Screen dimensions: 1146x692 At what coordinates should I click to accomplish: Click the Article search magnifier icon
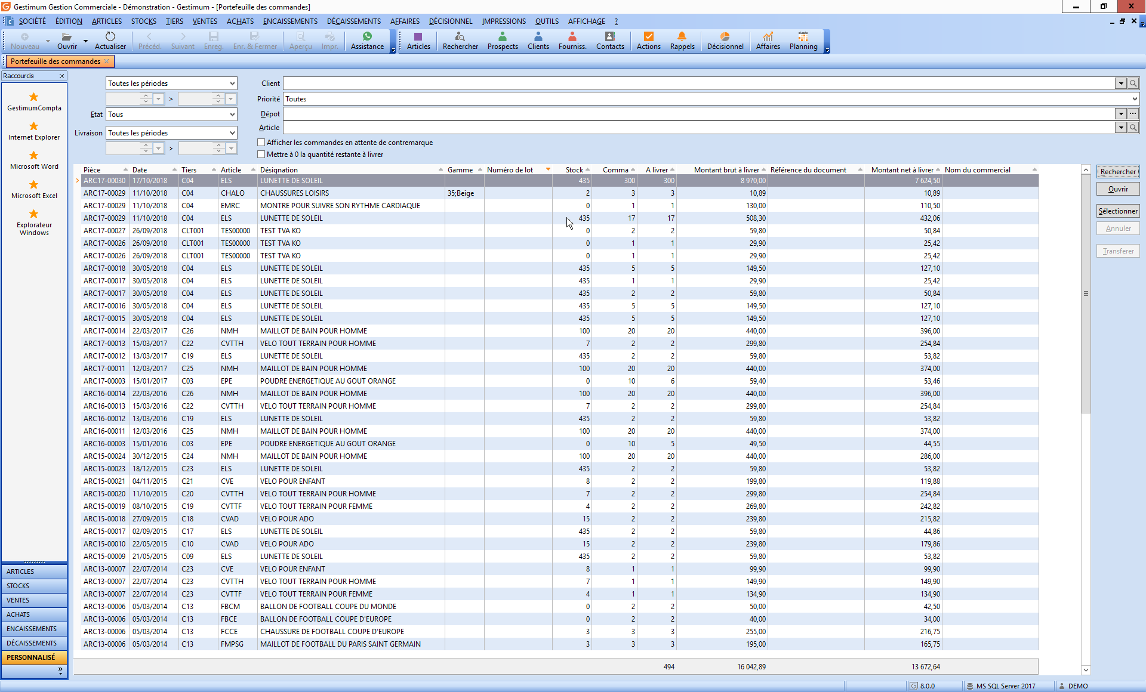click(x=1133, y=128)
